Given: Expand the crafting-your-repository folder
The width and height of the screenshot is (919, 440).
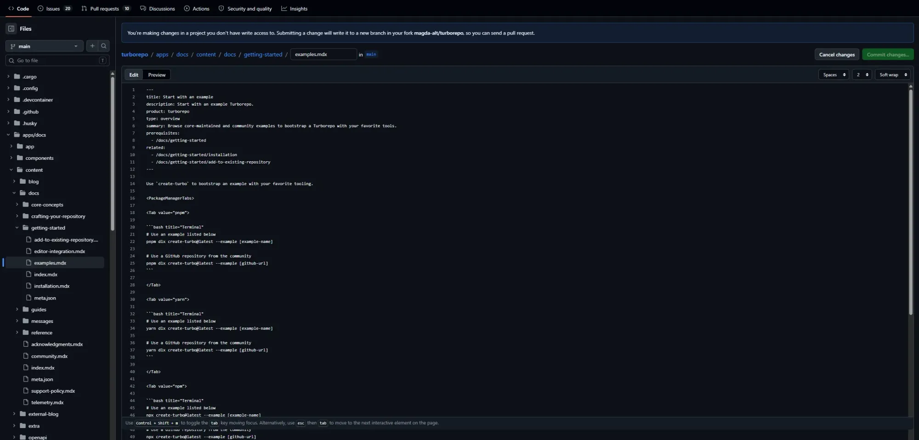Looking at the screenshot, I should tap(17, 216).
